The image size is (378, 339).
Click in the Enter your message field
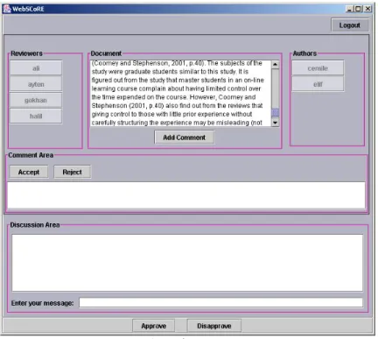pos(220,303)
